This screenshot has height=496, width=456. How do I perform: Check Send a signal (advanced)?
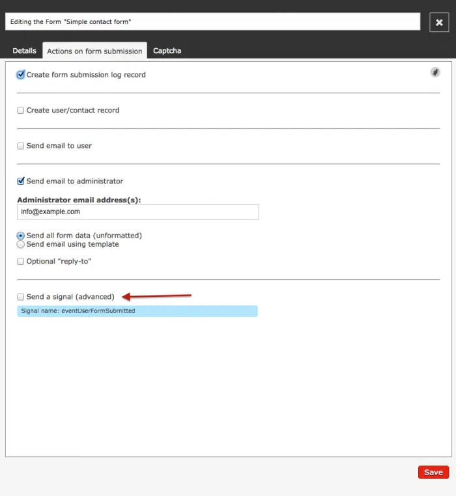pyautogui.click(x=21, y=297)
